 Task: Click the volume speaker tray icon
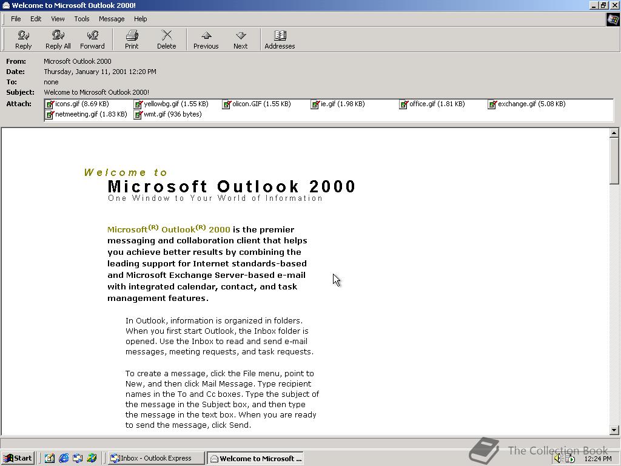coord(558,459)
